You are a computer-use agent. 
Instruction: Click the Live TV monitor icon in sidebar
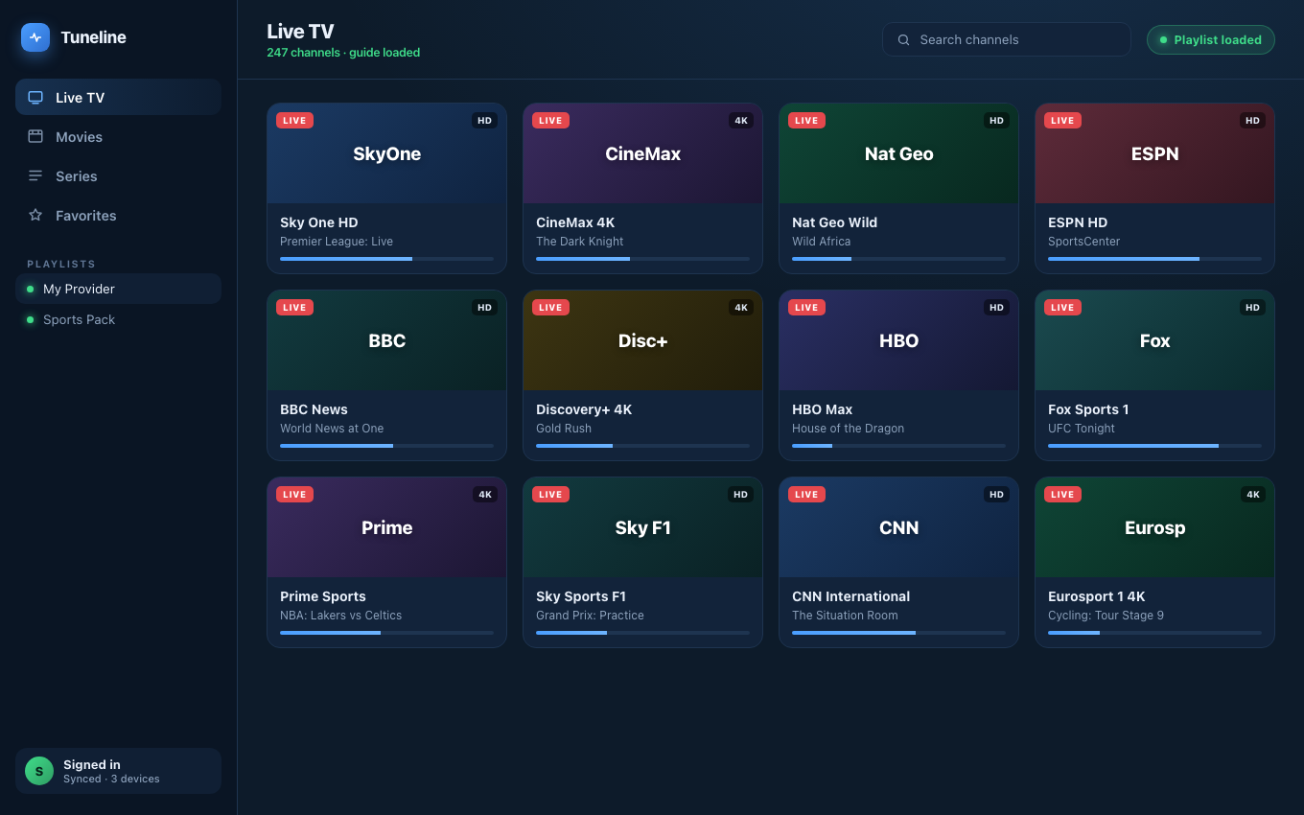point(35,97)
